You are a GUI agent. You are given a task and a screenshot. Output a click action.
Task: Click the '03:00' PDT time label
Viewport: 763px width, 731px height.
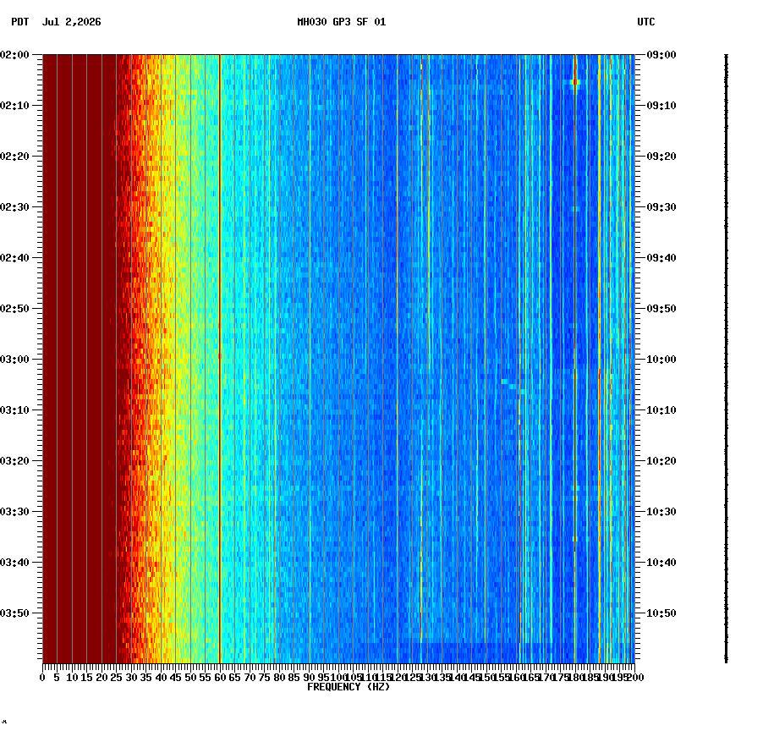tap(14, 360)
